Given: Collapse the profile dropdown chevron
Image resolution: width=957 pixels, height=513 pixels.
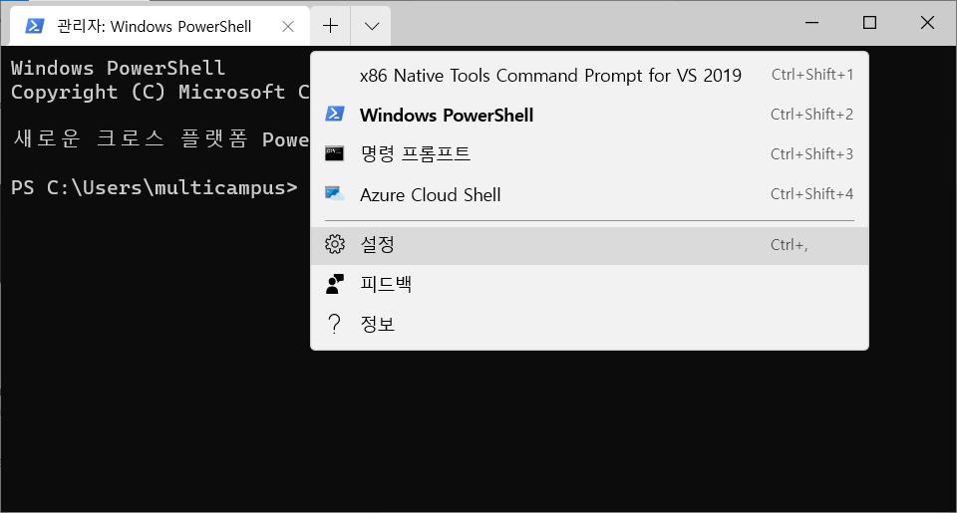Looking at the screenshot, I should [x=371, y=26].
